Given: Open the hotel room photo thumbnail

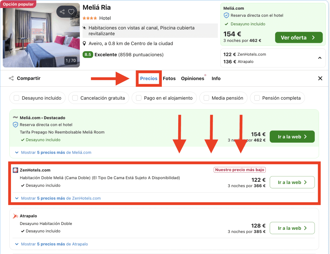Looking at the screenshot, I should [x=41, y=35].
